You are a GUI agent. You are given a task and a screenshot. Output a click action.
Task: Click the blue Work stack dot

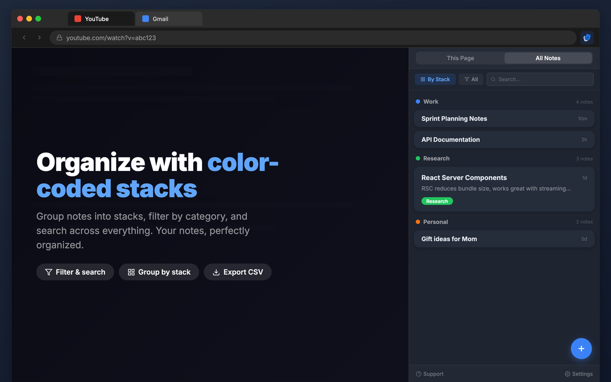pos(418,101)
